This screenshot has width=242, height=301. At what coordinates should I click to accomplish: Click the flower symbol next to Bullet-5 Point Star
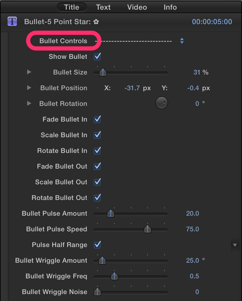click(x=96, y=22)
